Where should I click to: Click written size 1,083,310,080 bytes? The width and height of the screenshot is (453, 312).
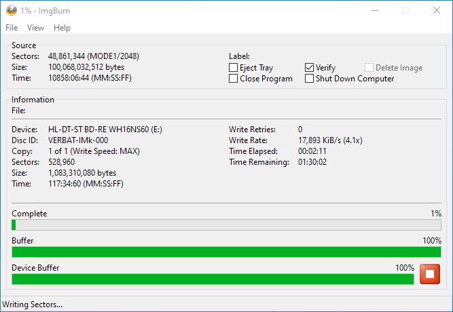click(82, 173)
